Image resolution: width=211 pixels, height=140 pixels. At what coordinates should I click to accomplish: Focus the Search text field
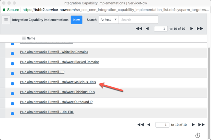pos(138,20)
